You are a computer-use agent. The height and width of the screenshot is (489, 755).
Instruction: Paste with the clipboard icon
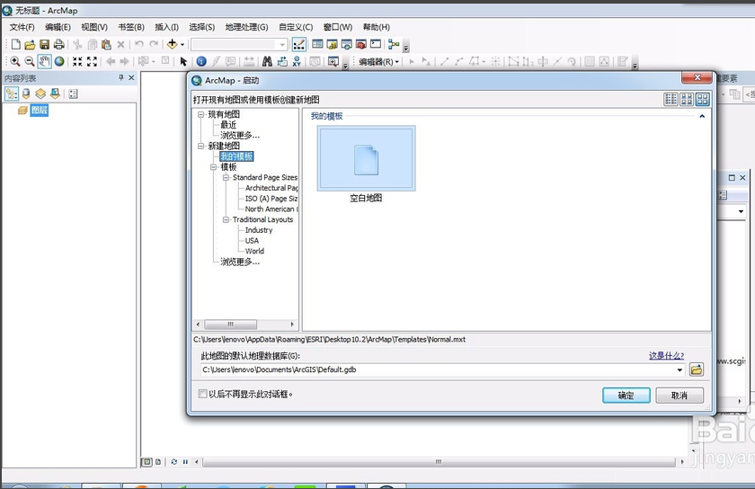pyautogui.click(x=106, y=45)
